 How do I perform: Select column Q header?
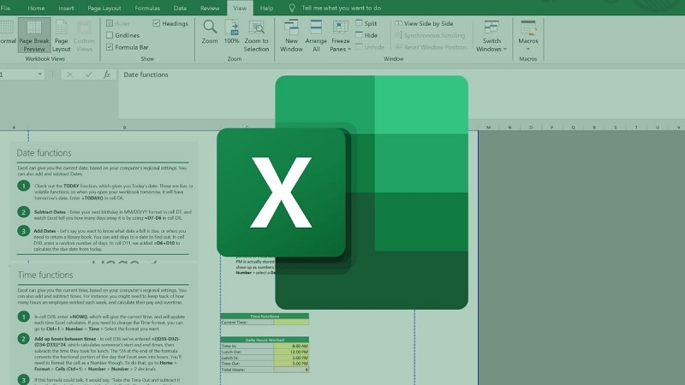pos(573,127)
